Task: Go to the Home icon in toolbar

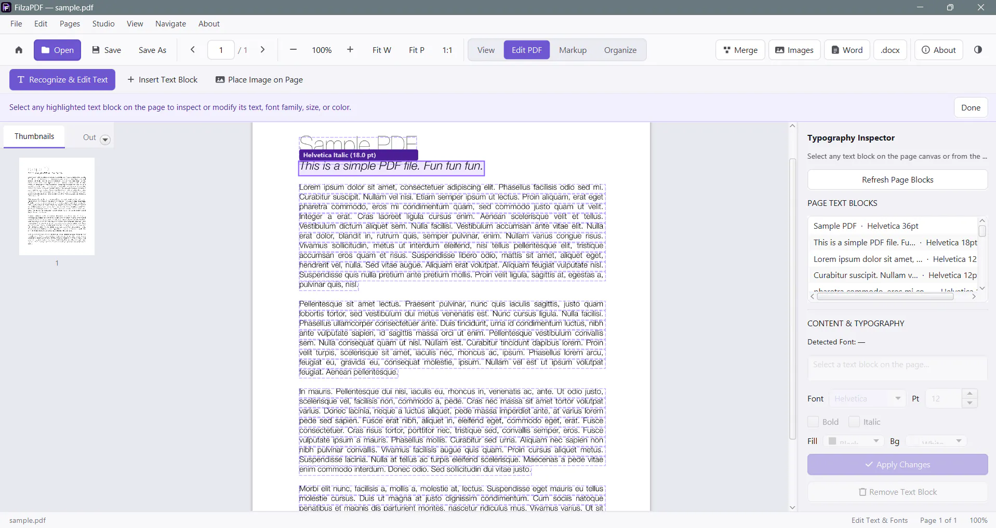Action: [19, 50]
